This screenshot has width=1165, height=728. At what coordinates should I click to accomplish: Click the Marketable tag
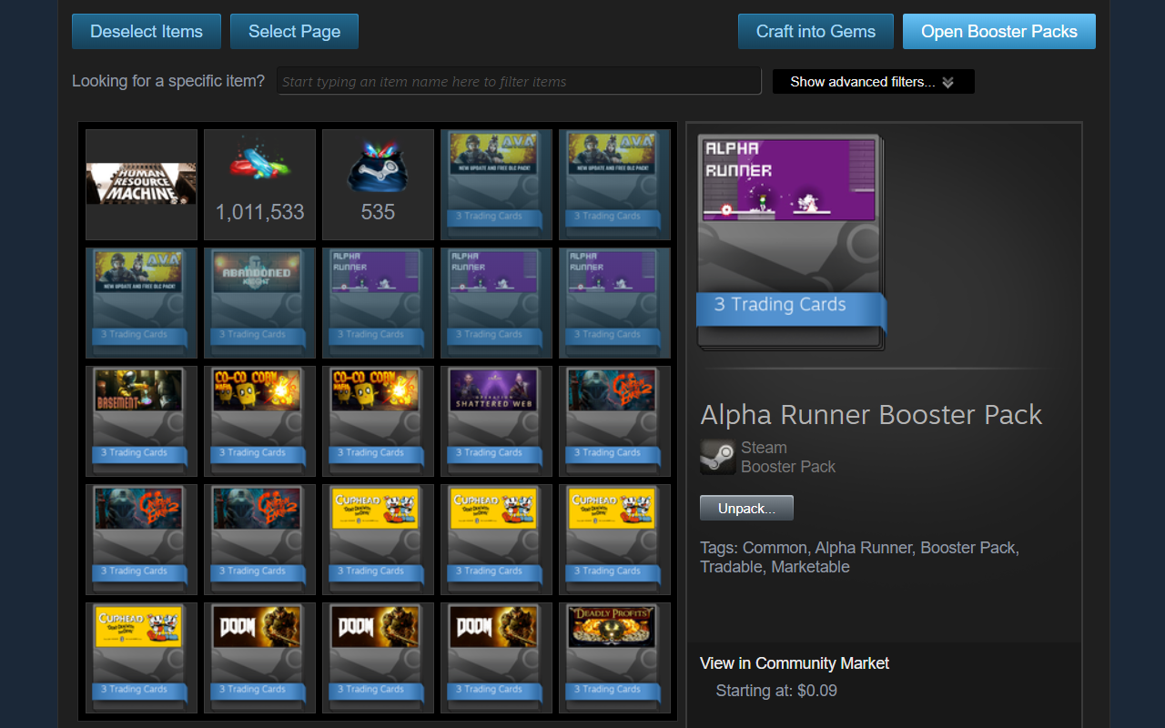(810, 567)
